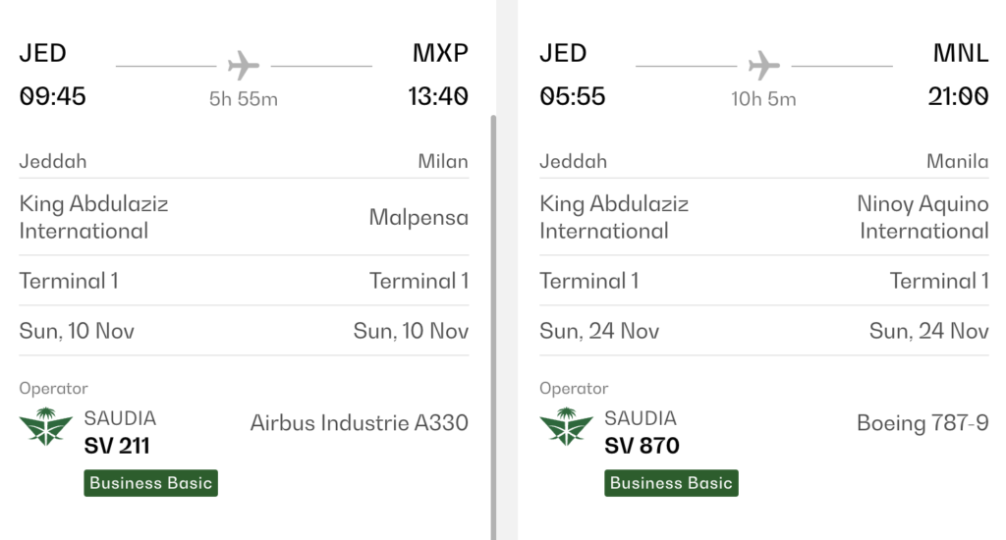Click the Airbus Industrie A330 aircraft text
This screenshot has height=540, width=1006.
[x=360, y=422]
